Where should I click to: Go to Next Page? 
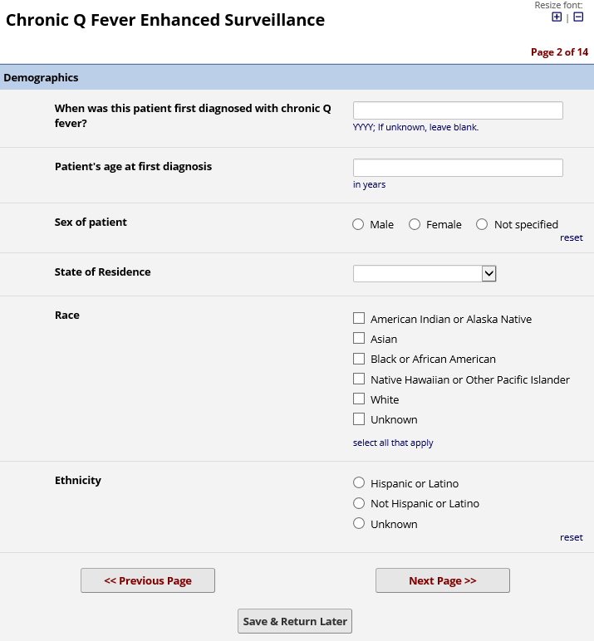[442, 580]
